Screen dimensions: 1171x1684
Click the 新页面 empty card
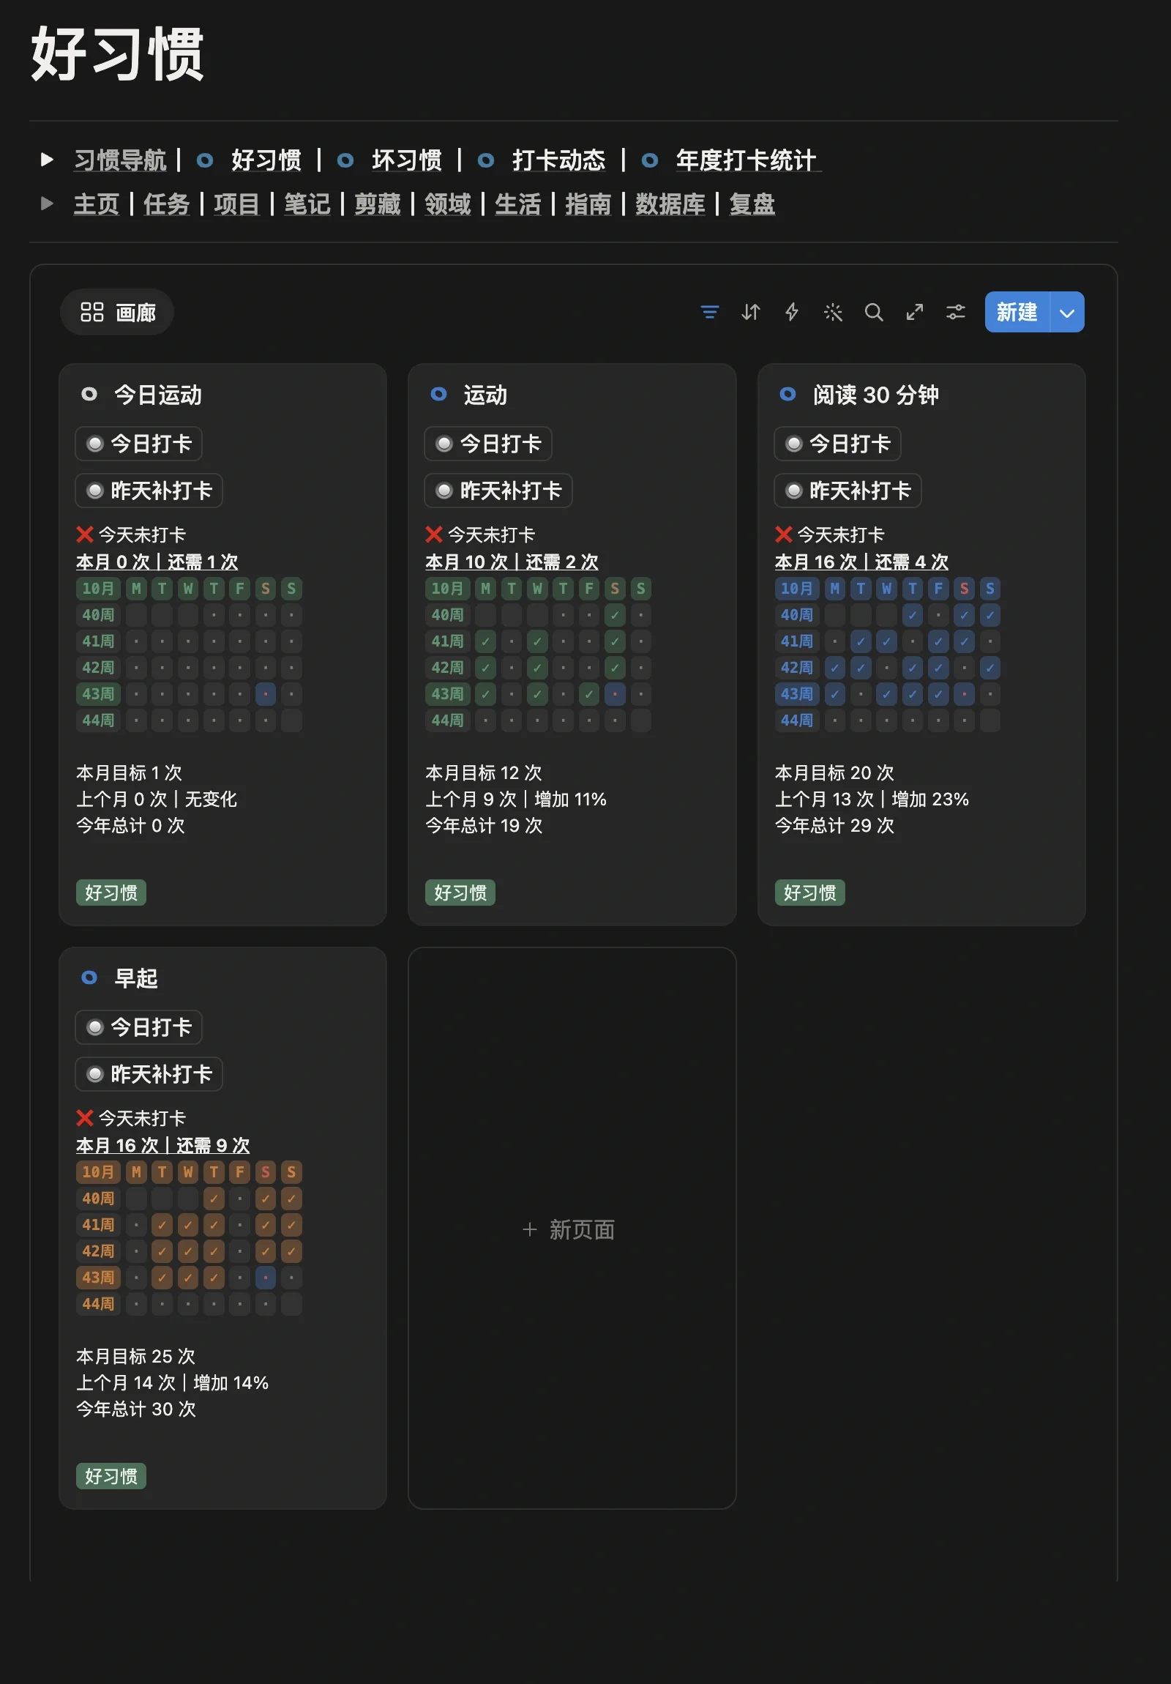572,1229
